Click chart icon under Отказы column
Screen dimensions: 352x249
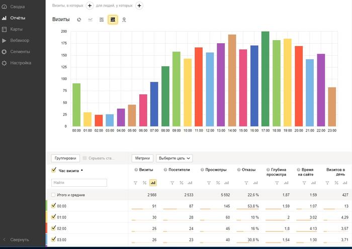point(255,183)
